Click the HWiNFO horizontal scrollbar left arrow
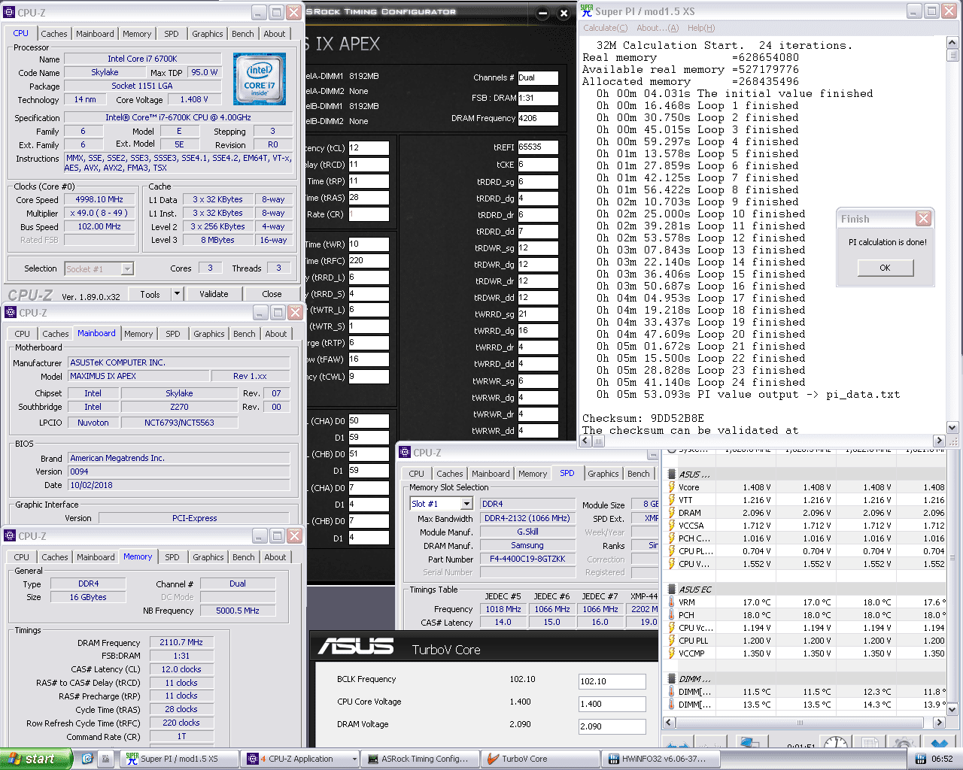The width and height of the screenshot is (963, 770). (x=668, y=723)
